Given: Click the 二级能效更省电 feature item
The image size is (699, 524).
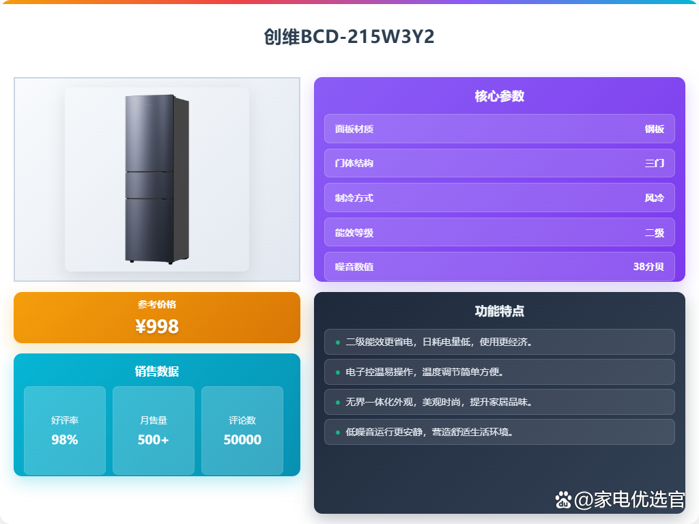Looking at the screenshot, I should click(499, 342).
